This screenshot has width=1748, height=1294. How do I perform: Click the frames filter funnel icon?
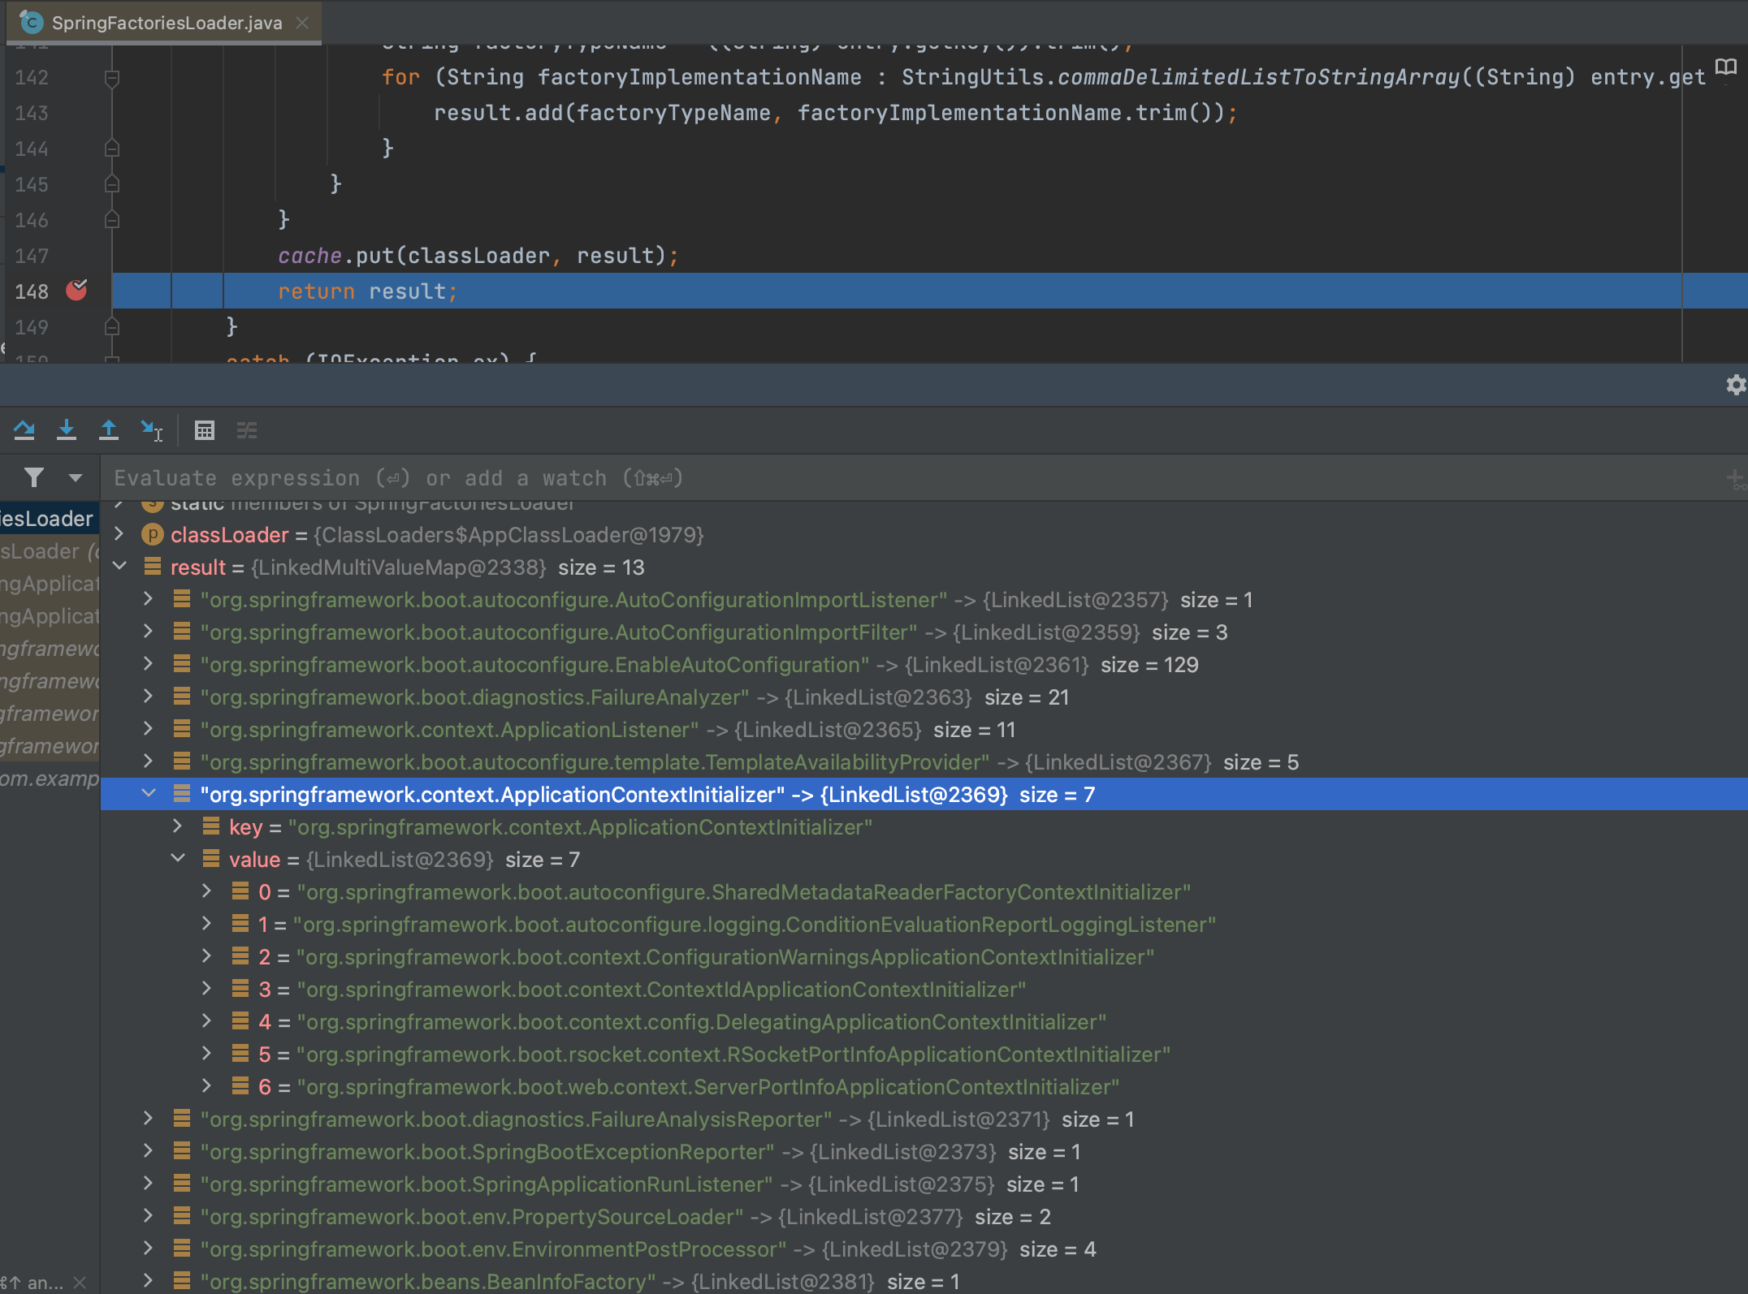pos(34,477)
